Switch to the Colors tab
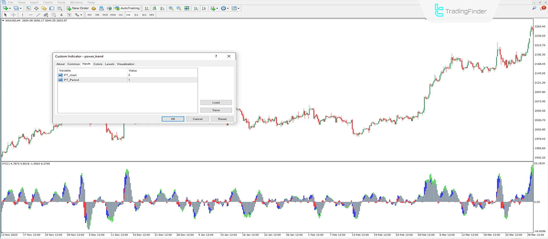The height and width of the screenshot is (239, 548). [x=98, y=64]
